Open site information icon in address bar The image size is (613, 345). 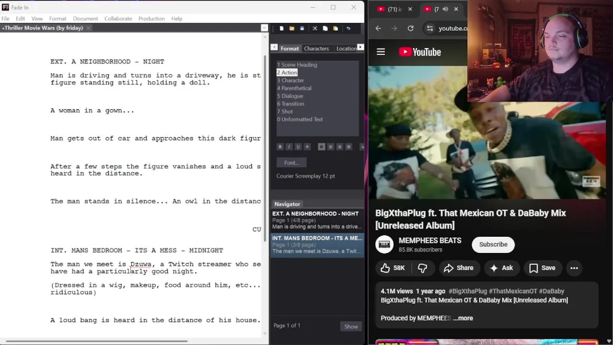(430, 28)
